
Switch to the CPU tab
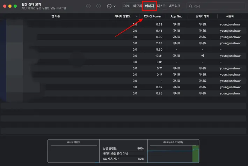tap(127, 6)
